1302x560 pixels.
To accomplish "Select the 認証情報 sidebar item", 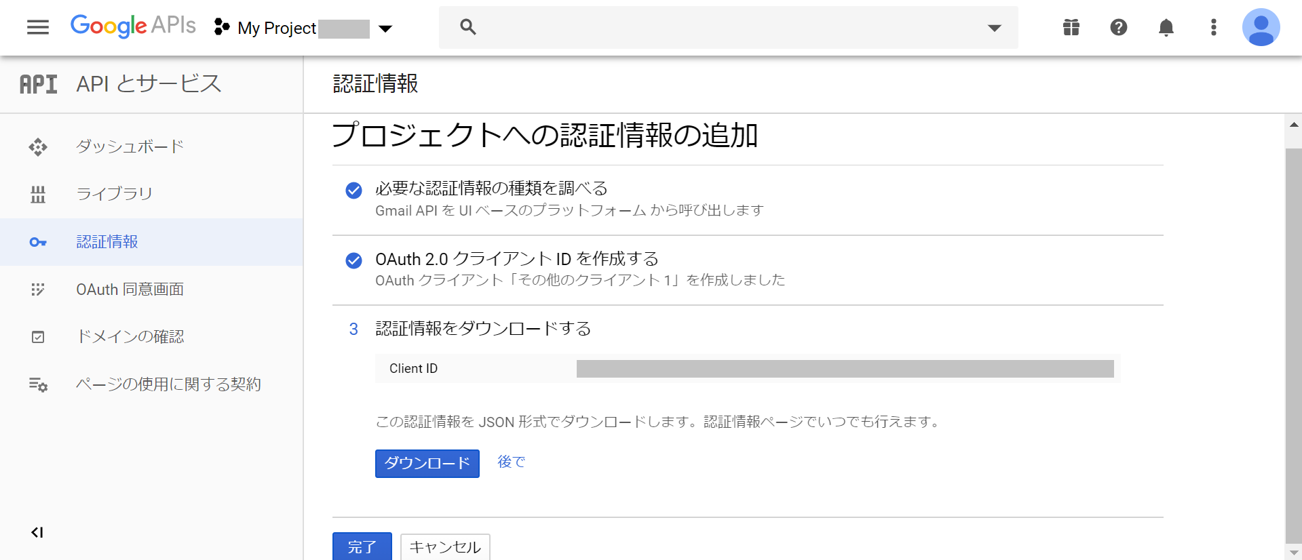I will [152, 241].
